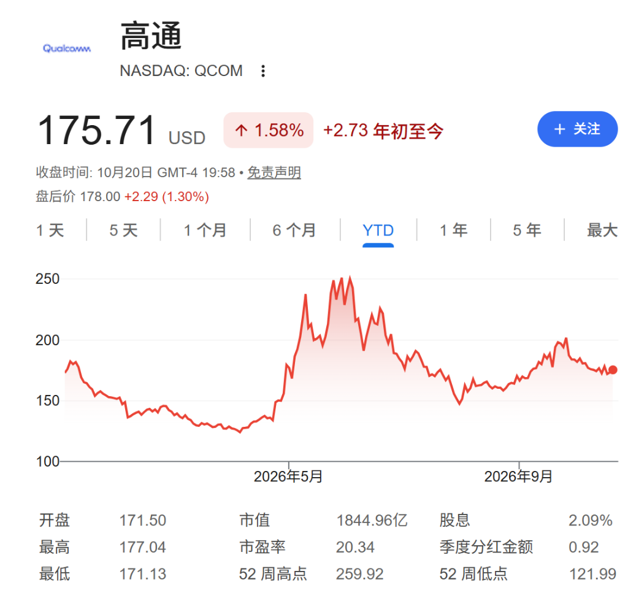Viewport: 628px width, 593px height.
Task: Click the 200 y-axis label
Action: click(x=48, y=340)
